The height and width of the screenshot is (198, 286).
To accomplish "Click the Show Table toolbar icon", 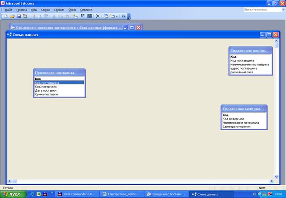I will click(x=75, y=16).
